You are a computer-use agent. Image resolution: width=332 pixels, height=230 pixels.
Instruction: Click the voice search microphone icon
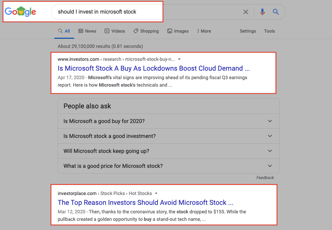262,12
